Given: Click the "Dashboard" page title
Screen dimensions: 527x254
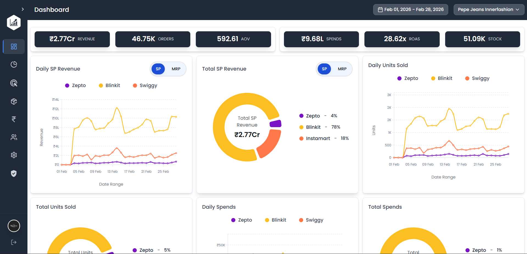Looking at the screenshot, I should point(52,10).
